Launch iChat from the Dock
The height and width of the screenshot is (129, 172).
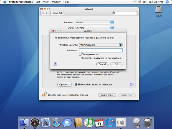(67, 123)
